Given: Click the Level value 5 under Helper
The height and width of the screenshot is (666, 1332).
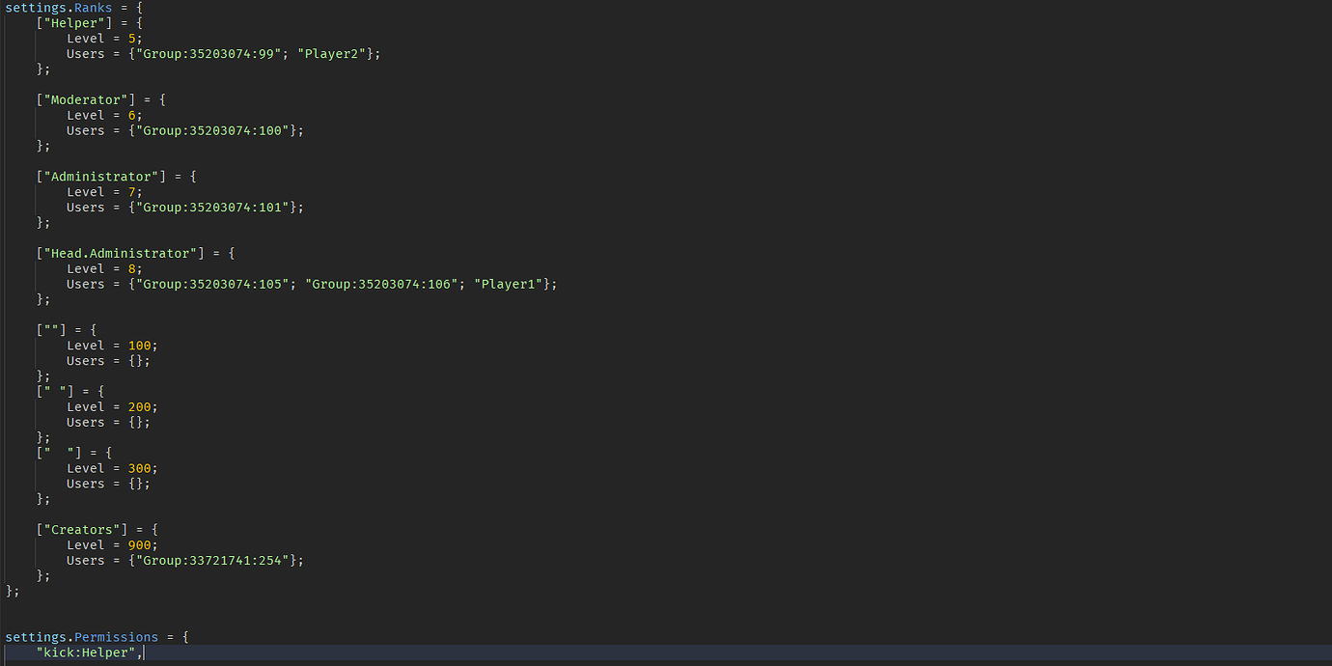Looking at the screenshot, I should click(131, 38).
